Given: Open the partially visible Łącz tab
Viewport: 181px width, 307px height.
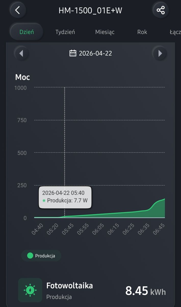Looking at the screenshot, I should [175, 32].
